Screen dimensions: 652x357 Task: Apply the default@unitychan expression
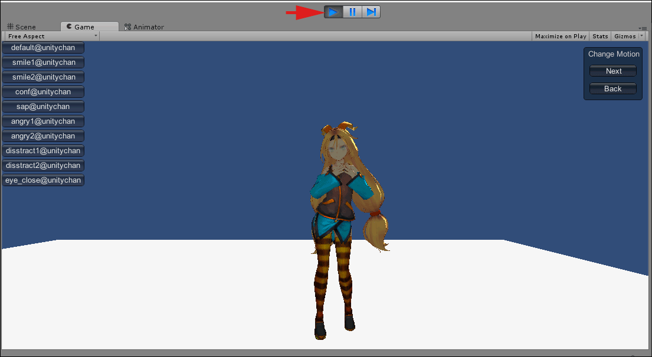coord(43,48)
